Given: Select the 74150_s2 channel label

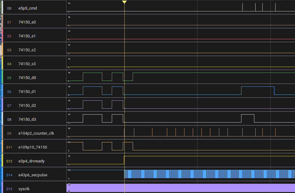Looking at the screenshot, I should 27,50.
